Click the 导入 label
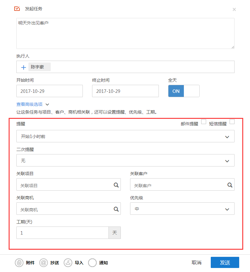 pos(79,263)
